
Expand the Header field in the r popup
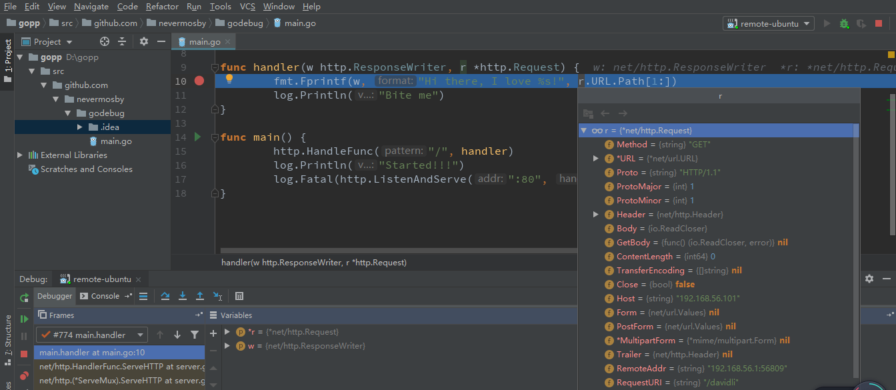click(596, 214)
